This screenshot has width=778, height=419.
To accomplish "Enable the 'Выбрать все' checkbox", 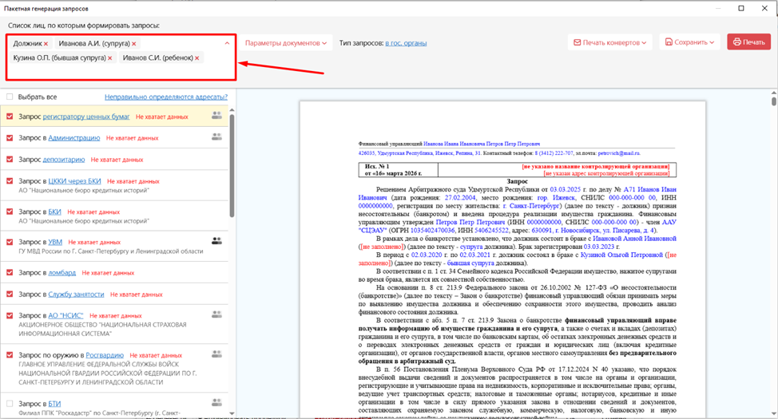I will 10,97.
